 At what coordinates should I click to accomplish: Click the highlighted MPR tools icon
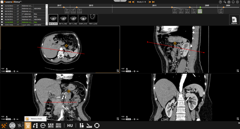tap(28, 125)
